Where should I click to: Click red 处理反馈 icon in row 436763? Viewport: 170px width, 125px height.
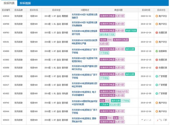click(x=157, y=33)
